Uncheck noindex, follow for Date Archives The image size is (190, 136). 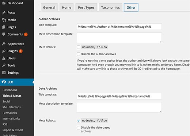pos(79,121)
